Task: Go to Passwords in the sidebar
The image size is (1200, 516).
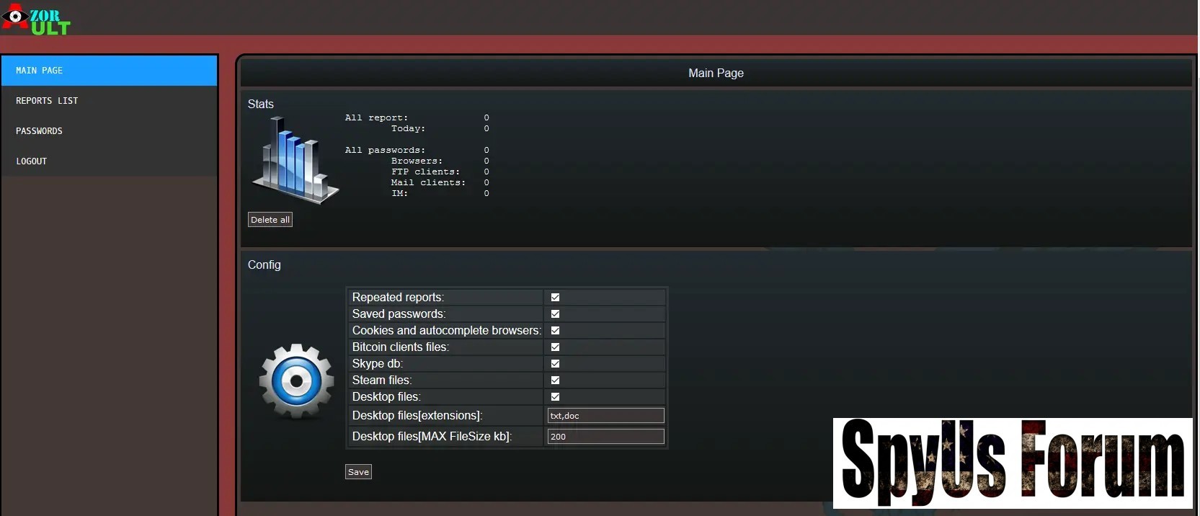Action: (109, 131)
